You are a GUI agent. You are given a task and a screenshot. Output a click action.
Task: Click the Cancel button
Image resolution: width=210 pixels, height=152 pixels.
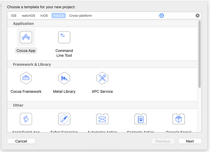[21, 141]
